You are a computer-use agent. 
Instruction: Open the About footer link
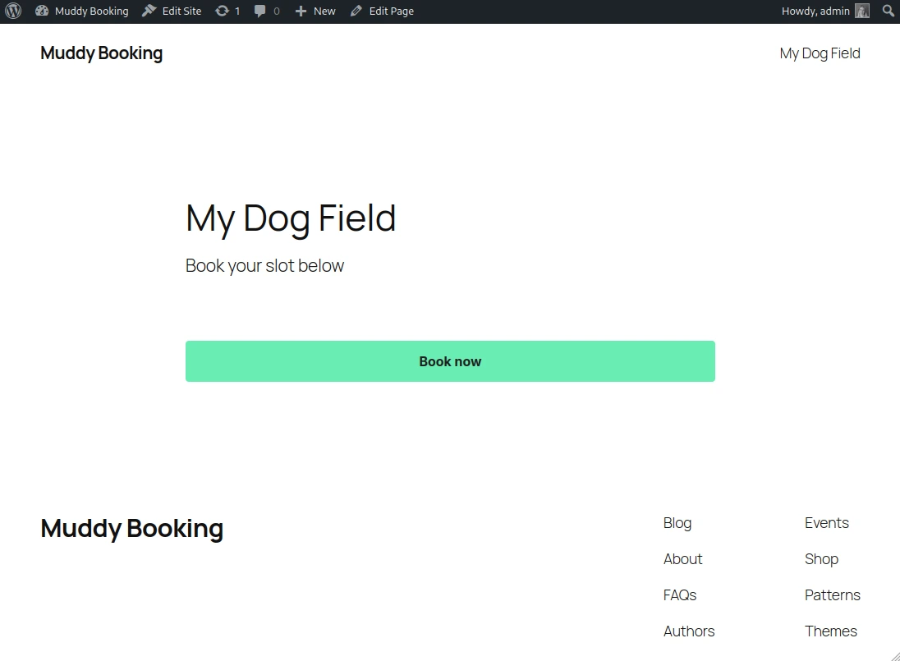682,559
